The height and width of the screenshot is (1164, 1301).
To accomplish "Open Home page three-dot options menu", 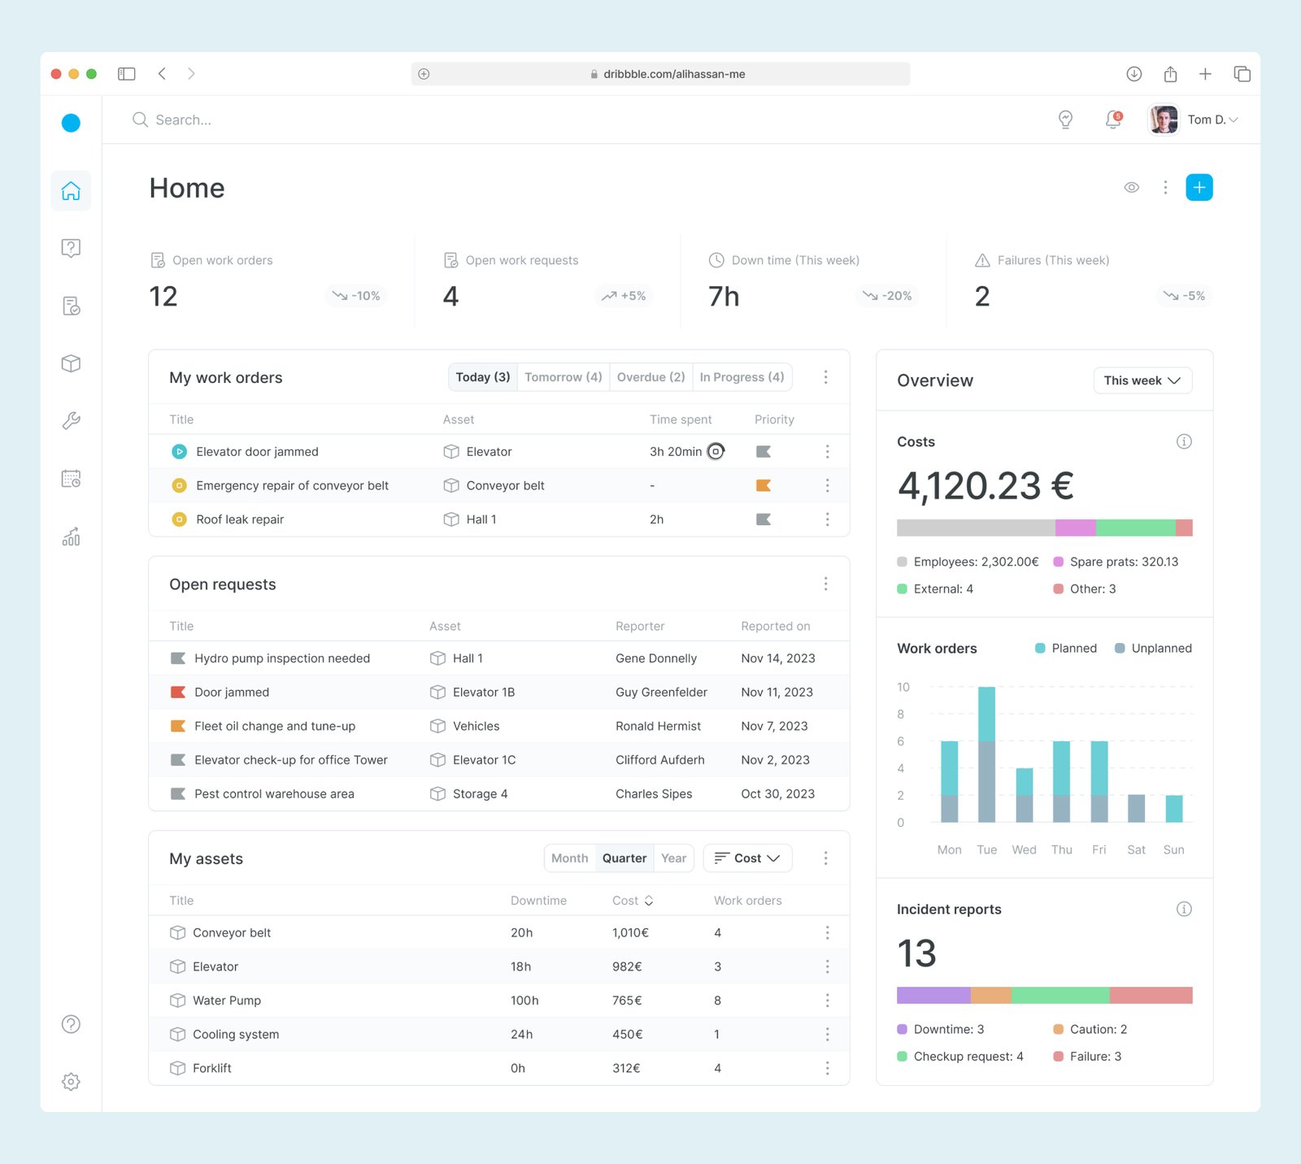I will [x=1165, y=188].
